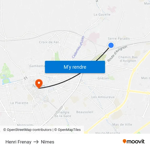This screenshot has height=150, width=150.
Task: Click the La Gazelle neighborhood label
Action: 102,14
